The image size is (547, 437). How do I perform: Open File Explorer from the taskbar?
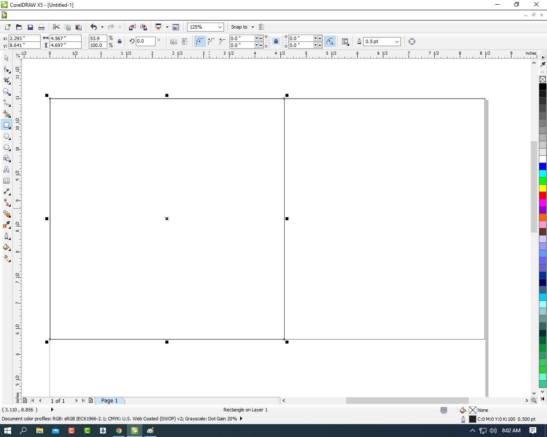point(39,431)
